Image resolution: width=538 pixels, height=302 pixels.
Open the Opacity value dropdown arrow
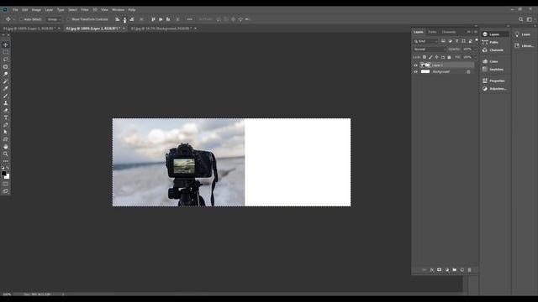tap(475, 49)
